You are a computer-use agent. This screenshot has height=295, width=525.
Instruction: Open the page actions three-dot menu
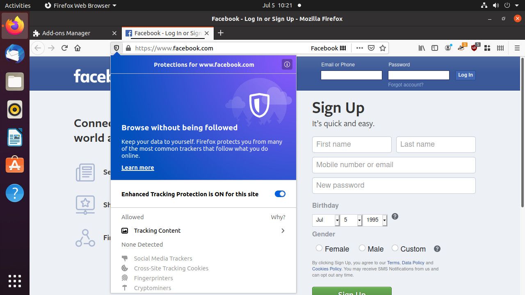(360, 48)
